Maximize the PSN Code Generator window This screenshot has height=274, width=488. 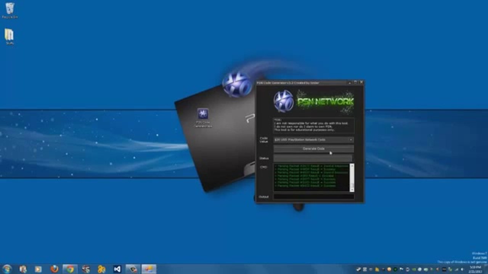[355, 82]
